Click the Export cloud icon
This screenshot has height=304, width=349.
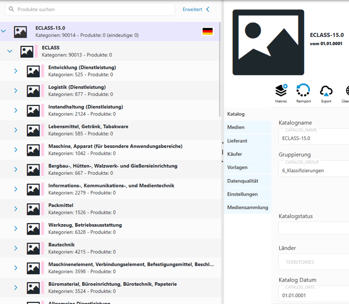[326, 91]
